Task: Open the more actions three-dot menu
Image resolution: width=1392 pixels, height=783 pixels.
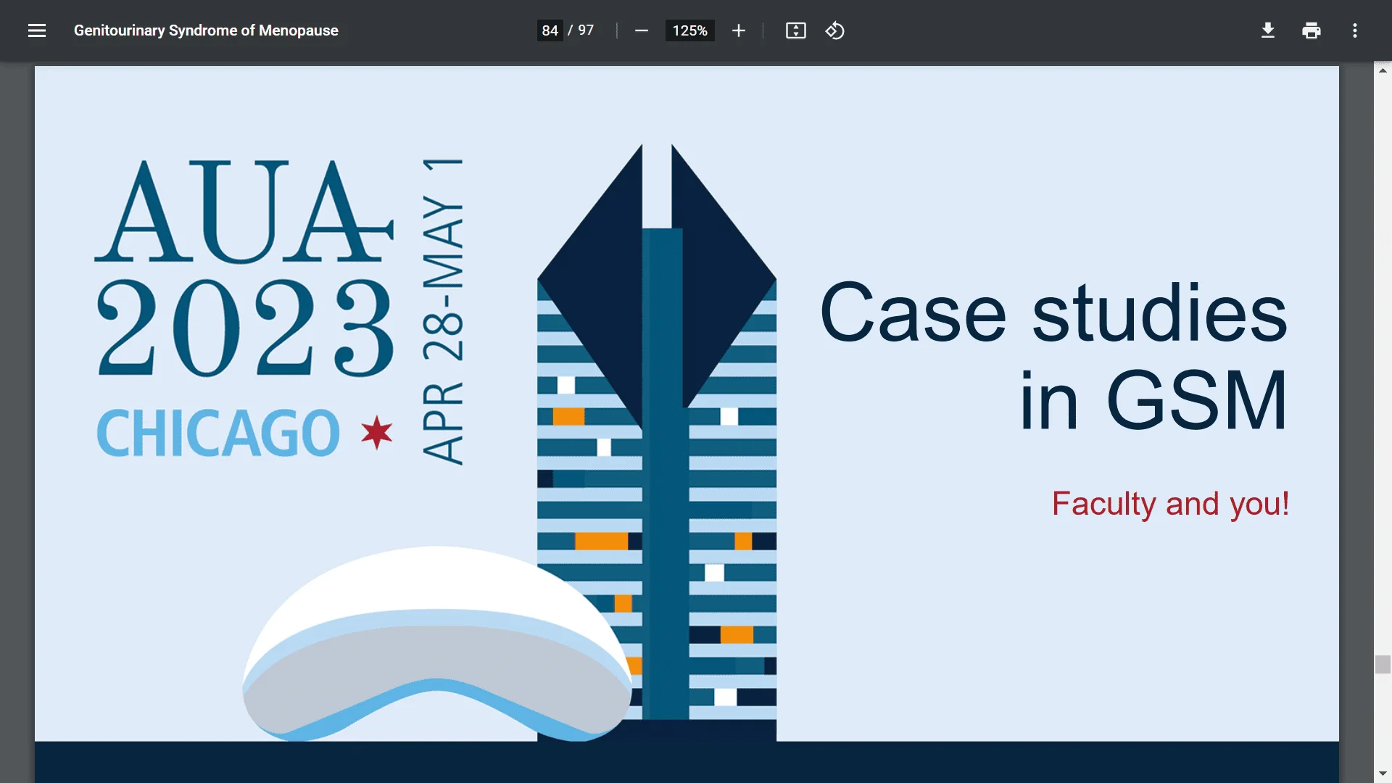Action: (1355, 30)
